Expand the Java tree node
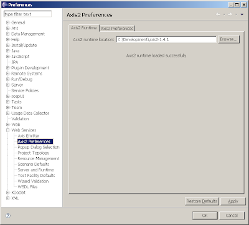 pyautogui.click(x=7, y=50)
